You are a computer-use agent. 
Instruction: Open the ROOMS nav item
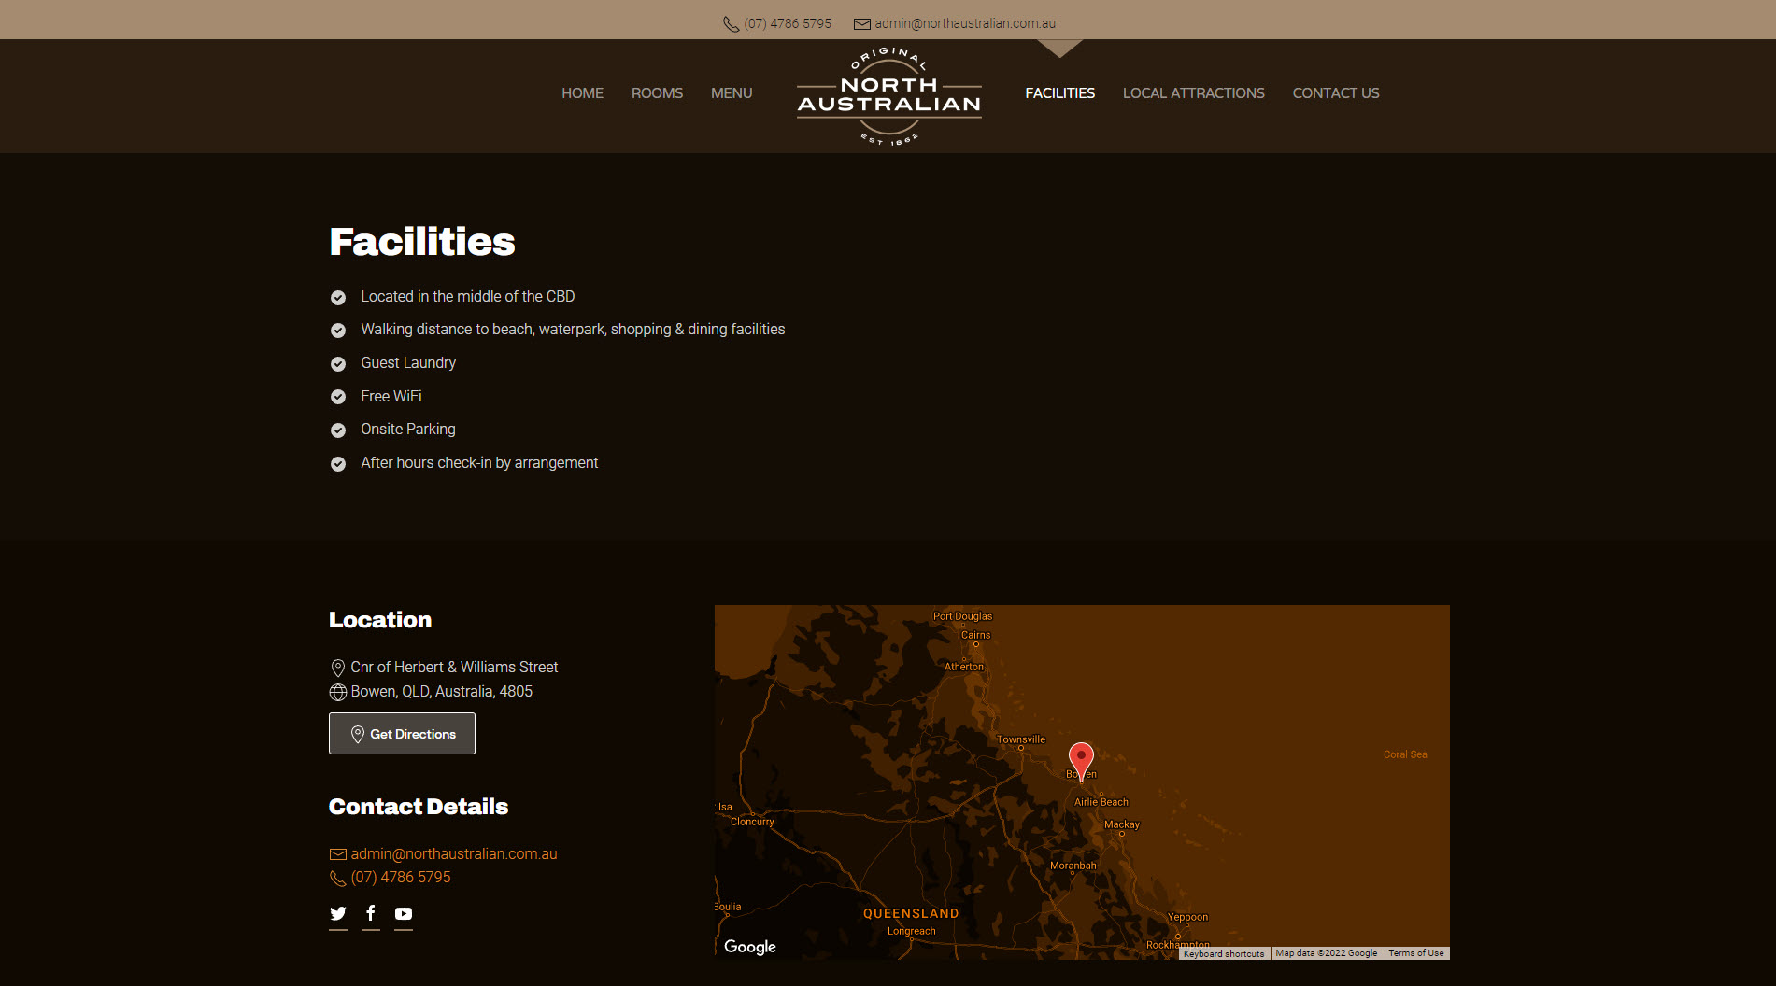(x=657, y=93)
